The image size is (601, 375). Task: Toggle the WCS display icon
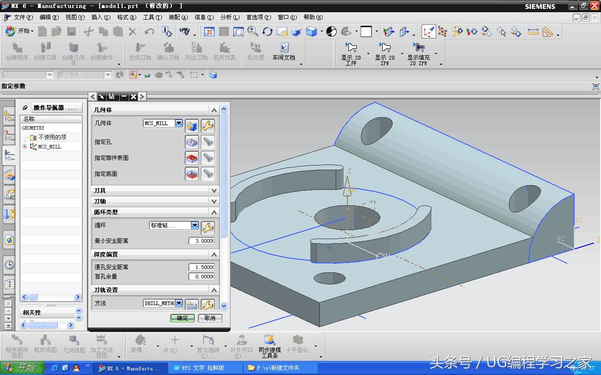428,32
